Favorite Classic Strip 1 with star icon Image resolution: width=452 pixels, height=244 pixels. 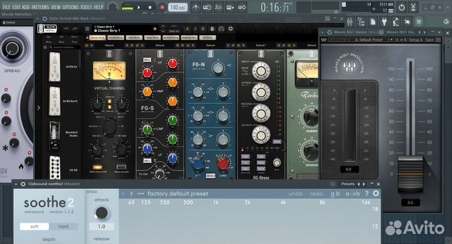pyautogui.click(x=155, y=28)
